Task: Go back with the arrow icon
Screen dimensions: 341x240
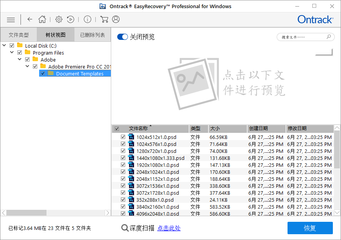Action: click(x=30, y=19)
